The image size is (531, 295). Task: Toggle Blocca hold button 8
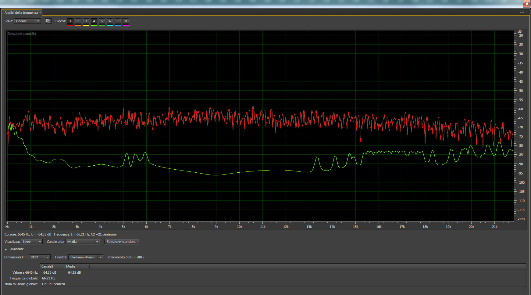point(126,21)
